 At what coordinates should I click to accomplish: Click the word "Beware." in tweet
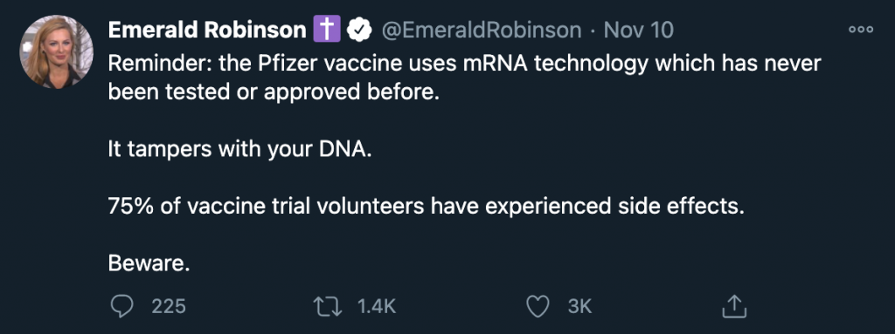click(x=149, y=262)
